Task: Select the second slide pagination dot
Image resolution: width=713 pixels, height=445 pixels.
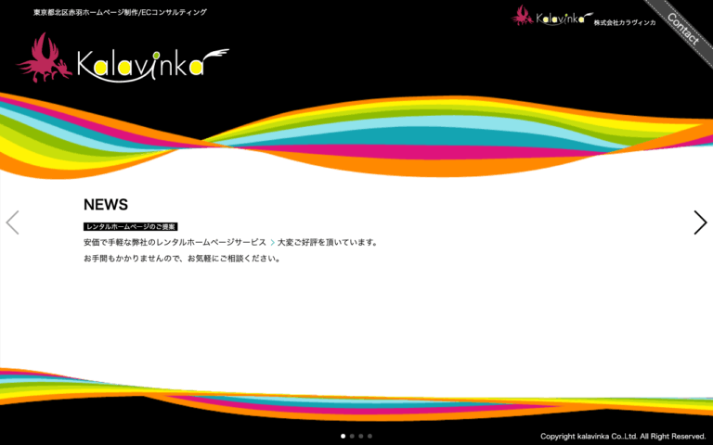Action: coord(352,436)
